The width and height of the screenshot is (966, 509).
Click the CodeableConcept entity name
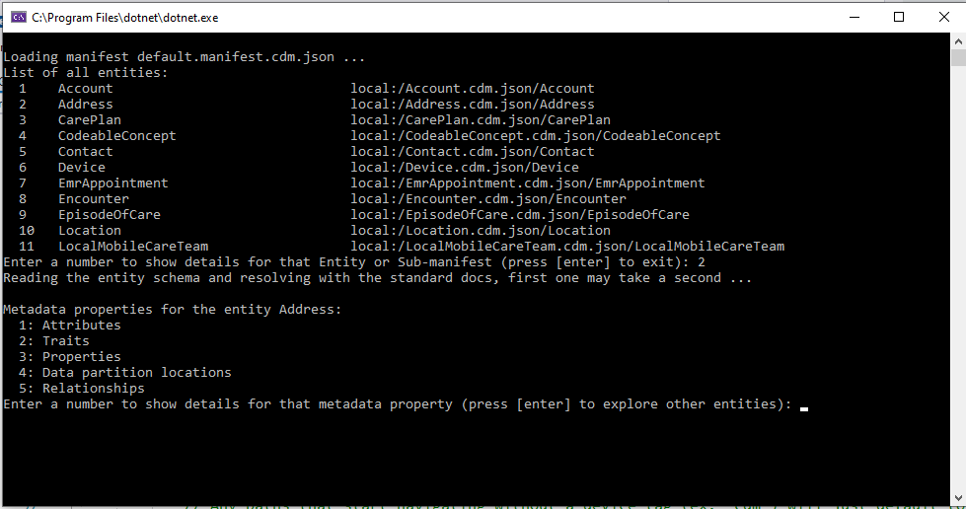(x=116, y=136)
